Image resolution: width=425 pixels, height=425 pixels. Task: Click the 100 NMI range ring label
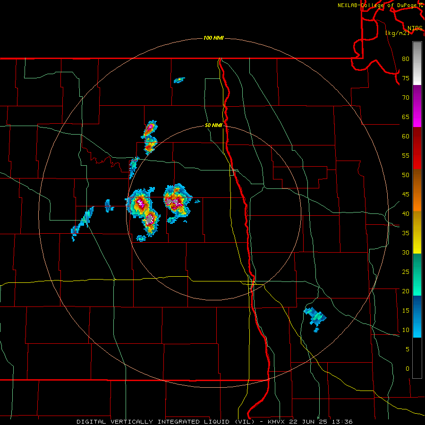[x=213, y=38]
